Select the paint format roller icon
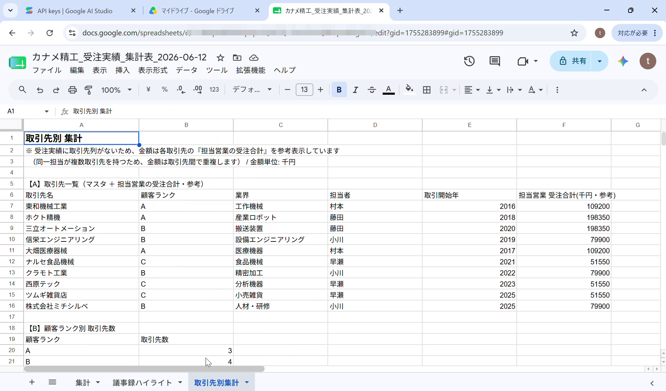This screenshot has width=666, height=391. (89, 90)
